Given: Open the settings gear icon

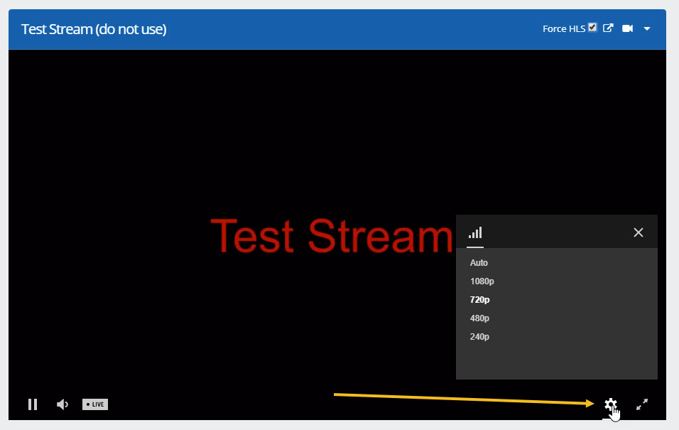Looking at the screenshot, I should 611,404.
